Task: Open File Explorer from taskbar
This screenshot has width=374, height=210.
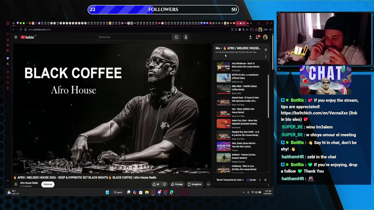Action: [x=147, y=192]
